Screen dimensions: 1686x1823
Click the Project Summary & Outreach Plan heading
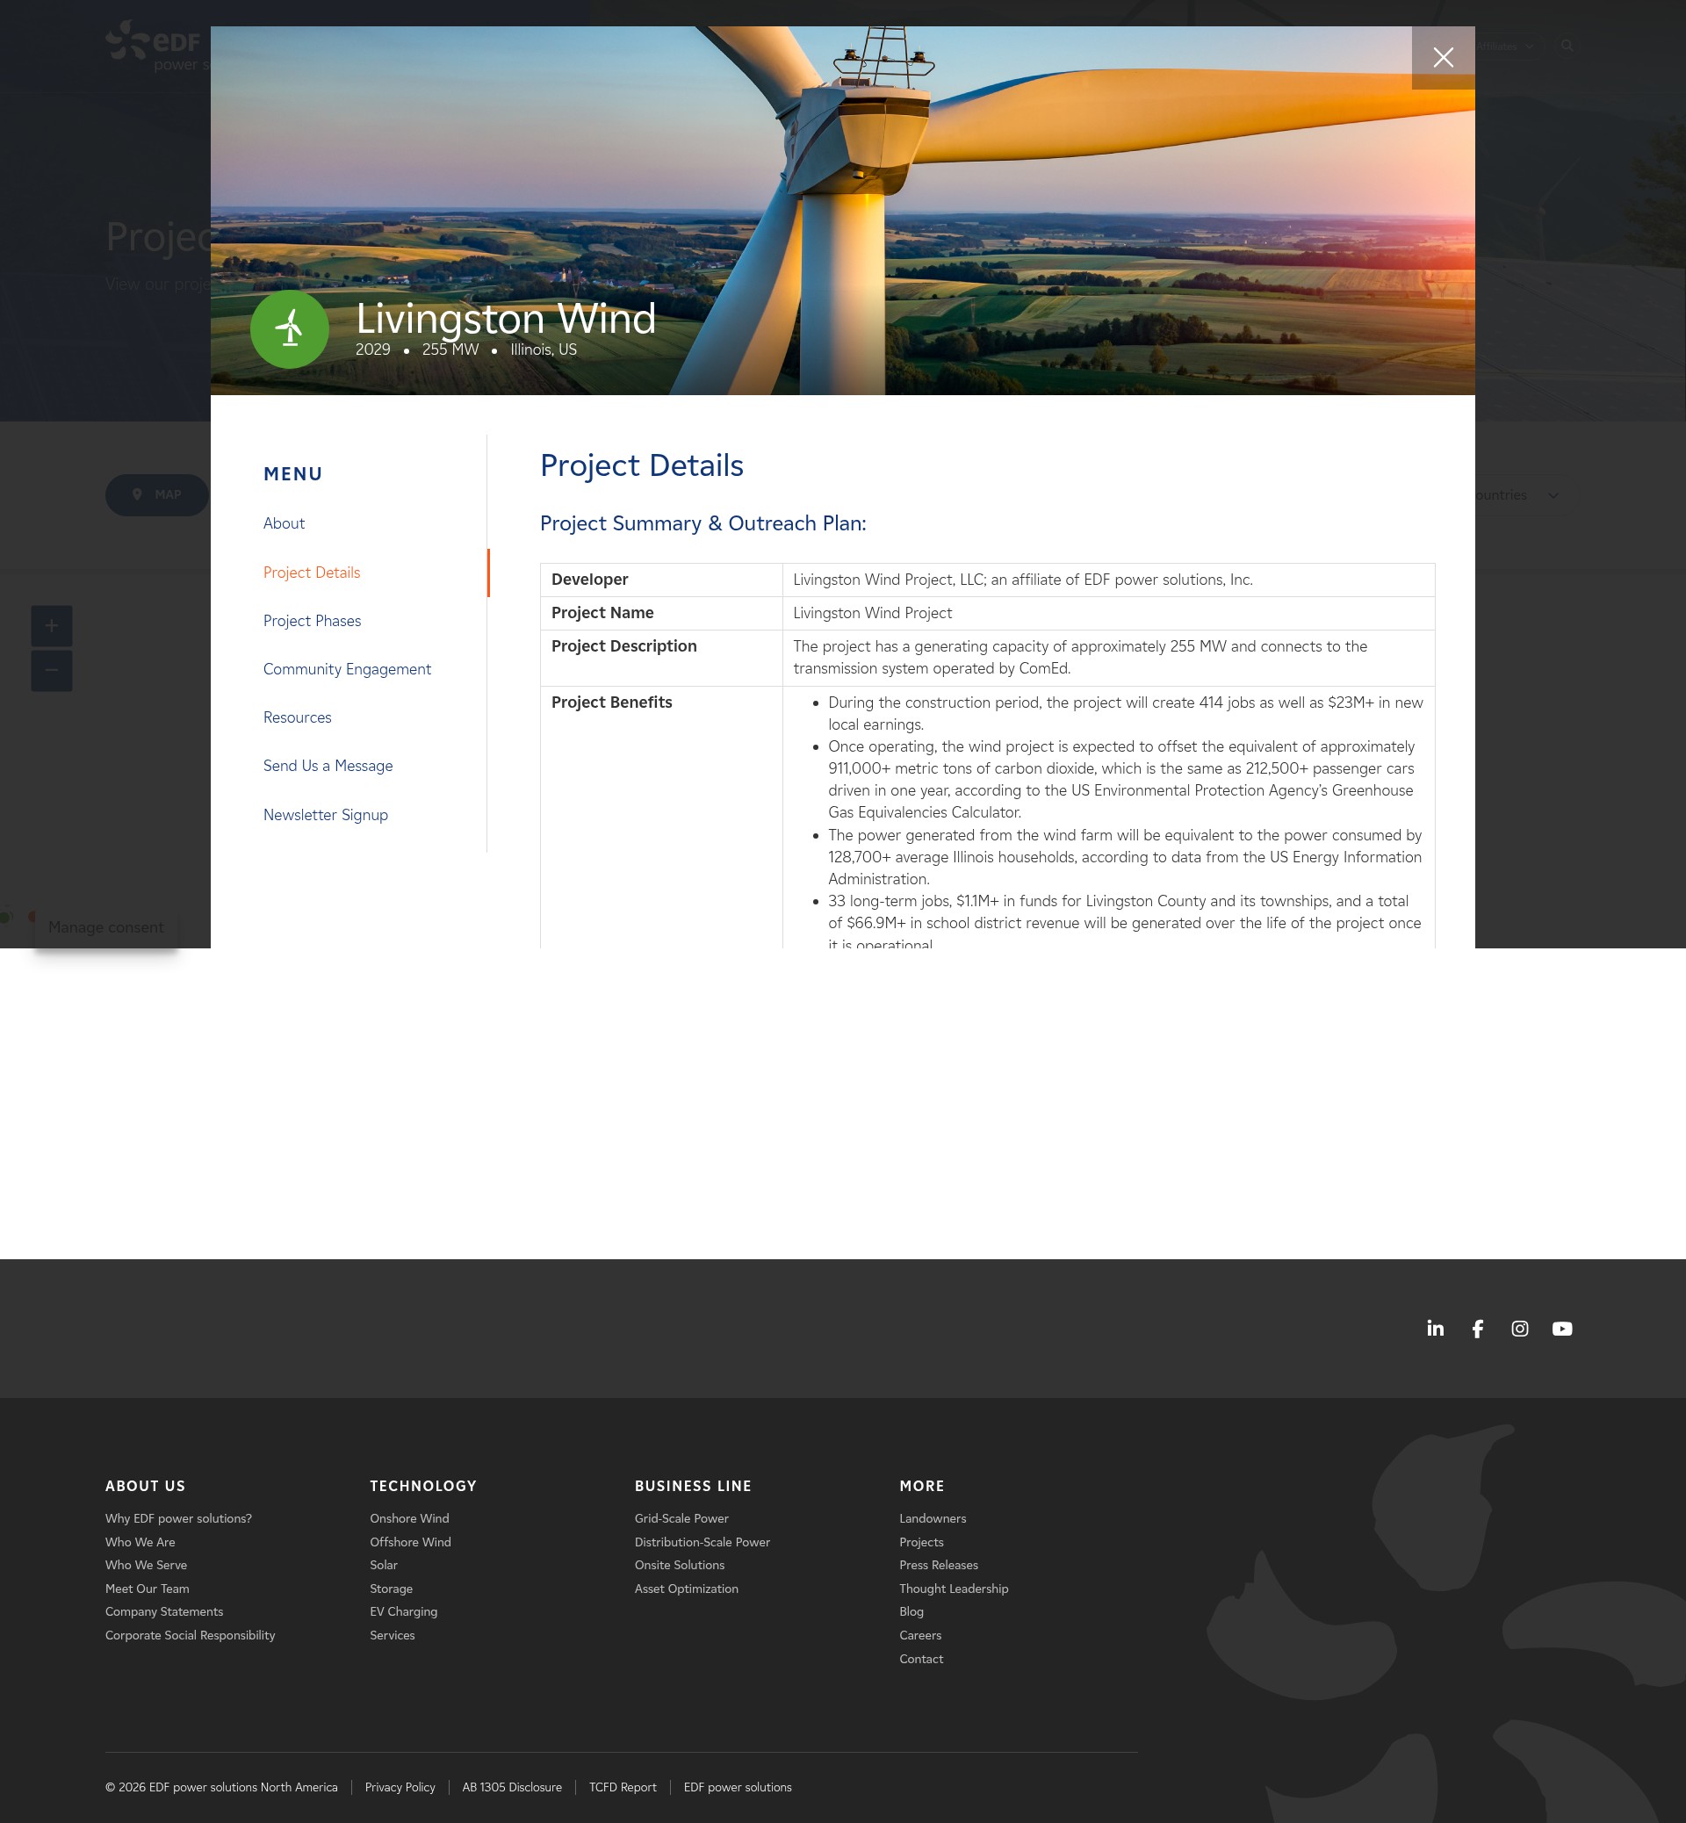pyautogui.click(x=702, y=523)
